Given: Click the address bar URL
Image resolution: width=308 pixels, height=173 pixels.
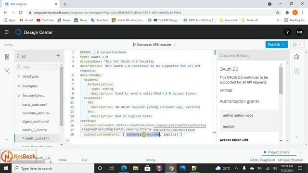Looking at the screenshot, I should tap(107, 12).
